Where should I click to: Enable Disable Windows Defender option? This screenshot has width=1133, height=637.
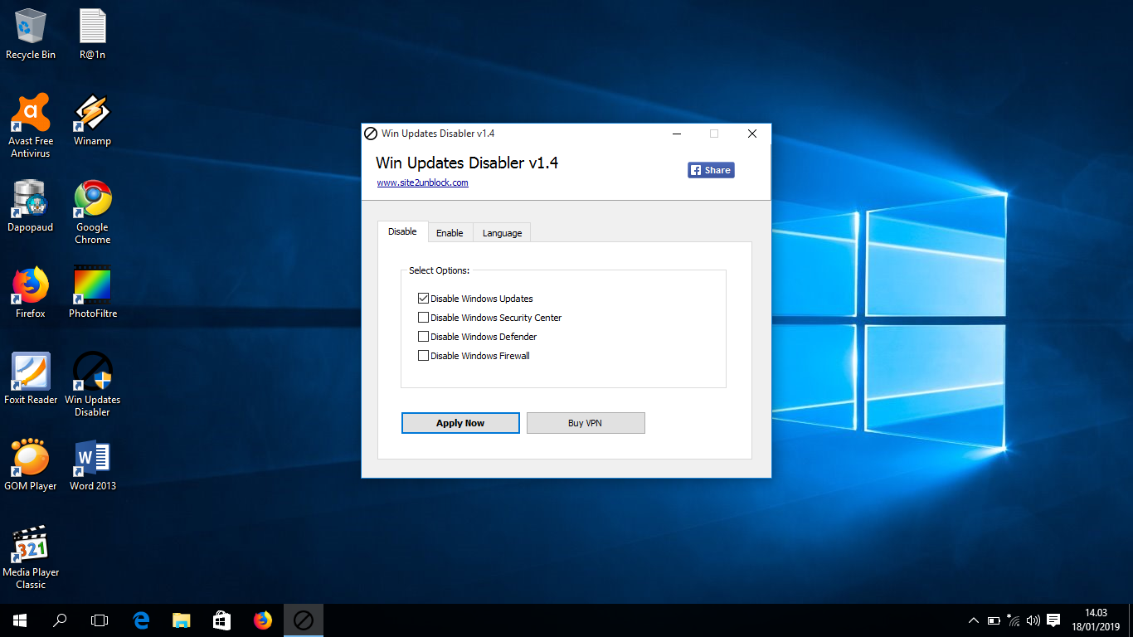pos(423,336)
